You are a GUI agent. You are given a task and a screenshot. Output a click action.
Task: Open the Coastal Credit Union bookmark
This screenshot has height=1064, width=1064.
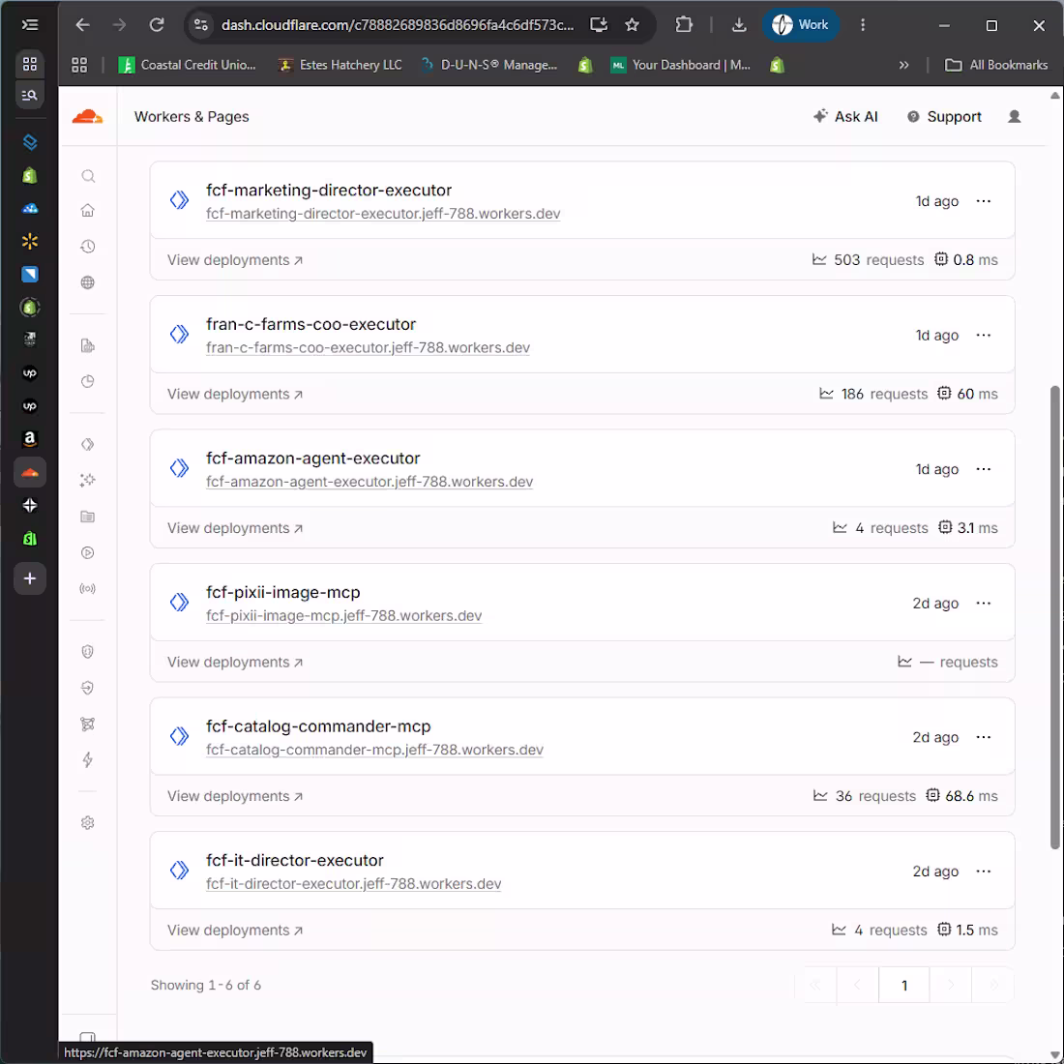(x=188, y=65)
